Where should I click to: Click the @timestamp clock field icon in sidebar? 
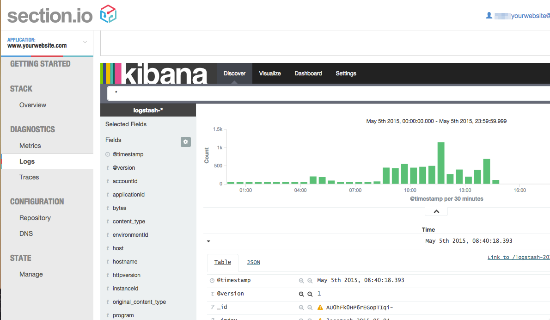108,154
